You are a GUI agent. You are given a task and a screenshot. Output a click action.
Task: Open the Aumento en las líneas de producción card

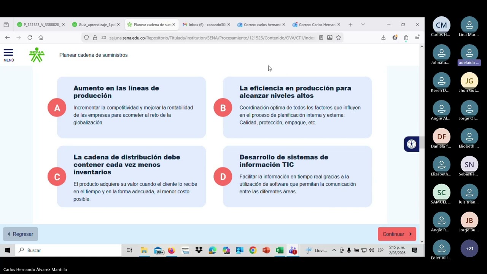point(131,108)
